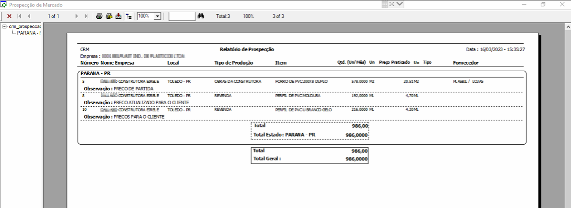Click 'Total Estado : PARANA - PR' label
The image size is (571, 208).
[x=284, y=135]
